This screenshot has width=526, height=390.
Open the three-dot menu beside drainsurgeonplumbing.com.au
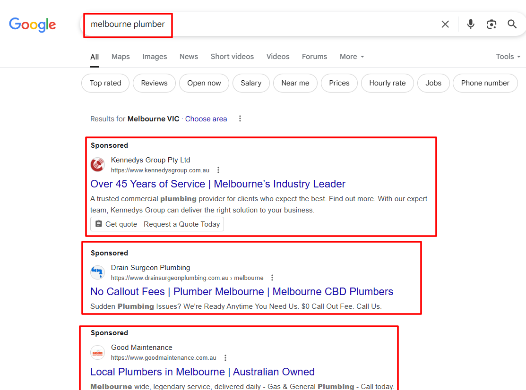pos(272,278)
